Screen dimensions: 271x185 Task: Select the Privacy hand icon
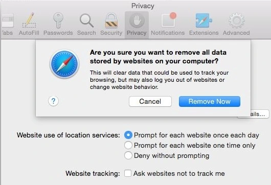point(137,21)
